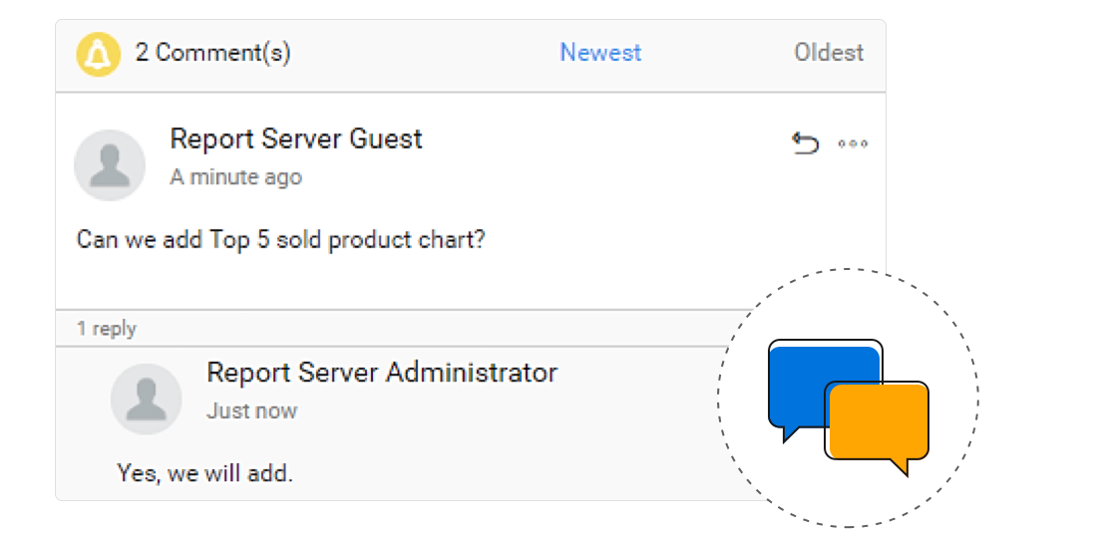Viewport: 1097px width, 538px height.
Task: Select the "Yes, we will add." reply text
Action: pyautogui.click(x=204, y=473)
